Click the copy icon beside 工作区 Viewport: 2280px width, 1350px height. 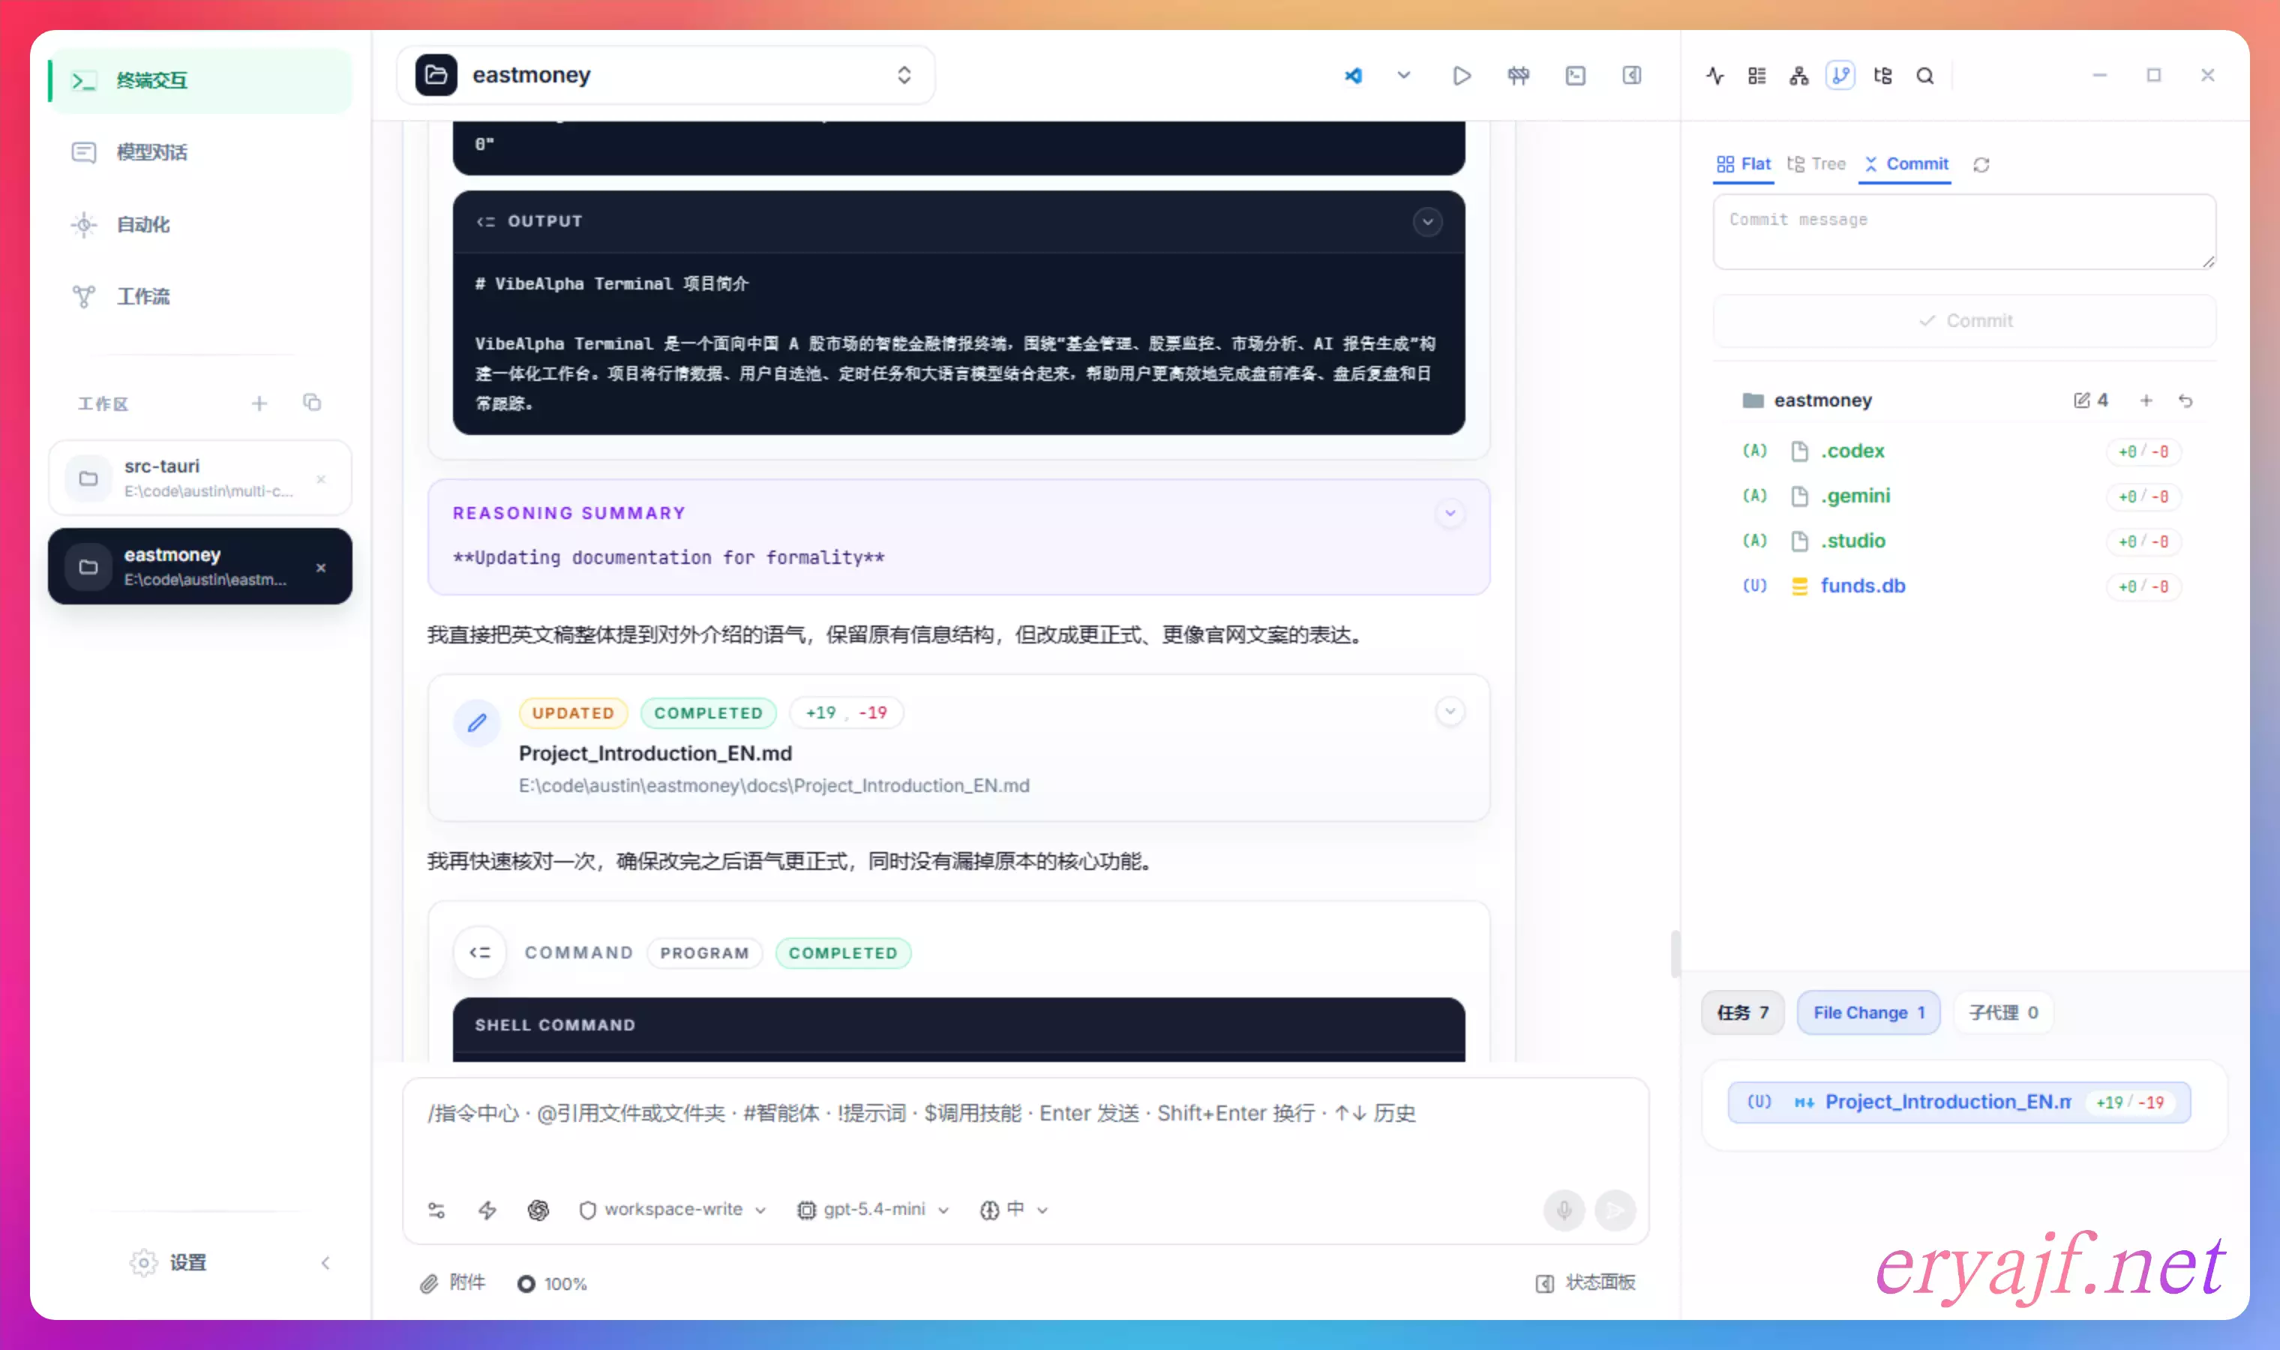(x=312, y=402)
